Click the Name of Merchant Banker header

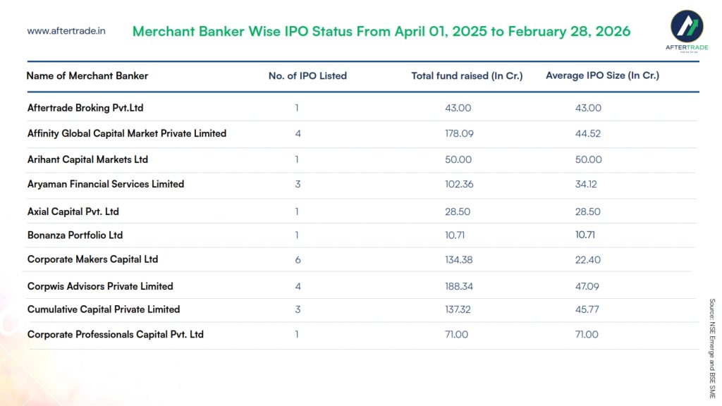[87, 76]
